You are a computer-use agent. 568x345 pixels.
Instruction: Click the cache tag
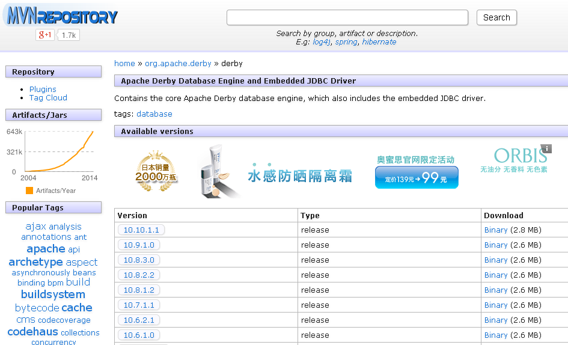tap(77, 307)
